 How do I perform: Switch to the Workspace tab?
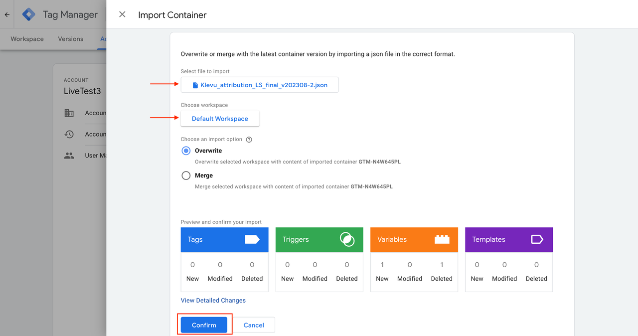pos(27,39)
